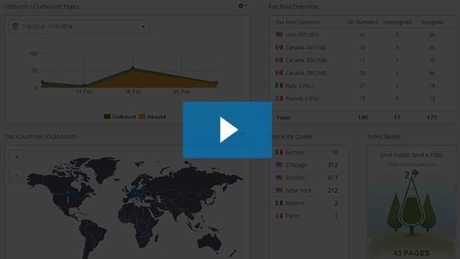Select Genoa in Top Area Codes
The image size is (460, 259).
click(295, 152)
